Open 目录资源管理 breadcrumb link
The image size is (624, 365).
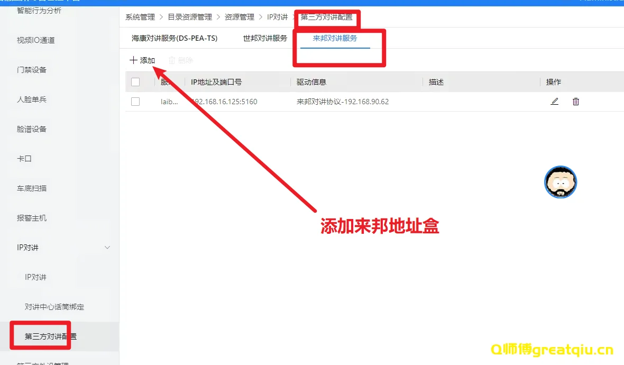click(190, 17)
